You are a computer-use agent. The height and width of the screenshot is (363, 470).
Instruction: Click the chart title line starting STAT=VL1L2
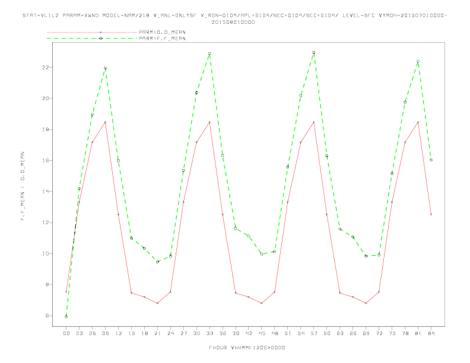point(234,15)
